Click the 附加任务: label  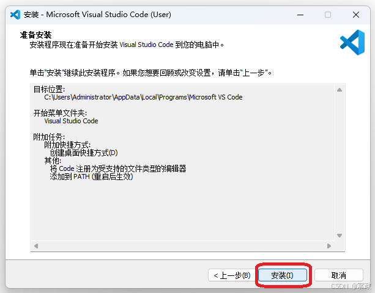pos(49,137)
